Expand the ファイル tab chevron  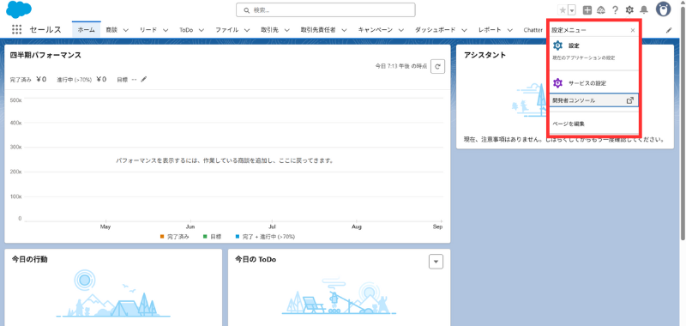pyautogui.click(x=247, y=30)
